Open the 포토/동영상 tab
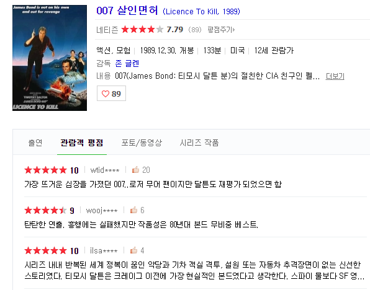The height and width of the screenshot is (290, 370). tap(142, 143)
